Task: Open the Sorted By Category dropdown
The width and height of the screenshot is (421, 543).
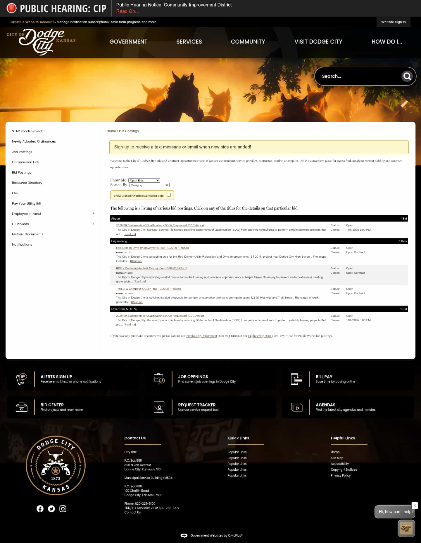Action: click(149, 185)
